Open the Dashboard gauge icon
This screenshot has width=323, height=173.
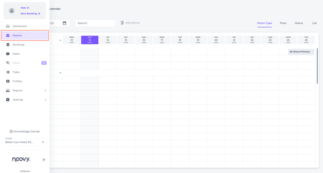coord(8,26)
